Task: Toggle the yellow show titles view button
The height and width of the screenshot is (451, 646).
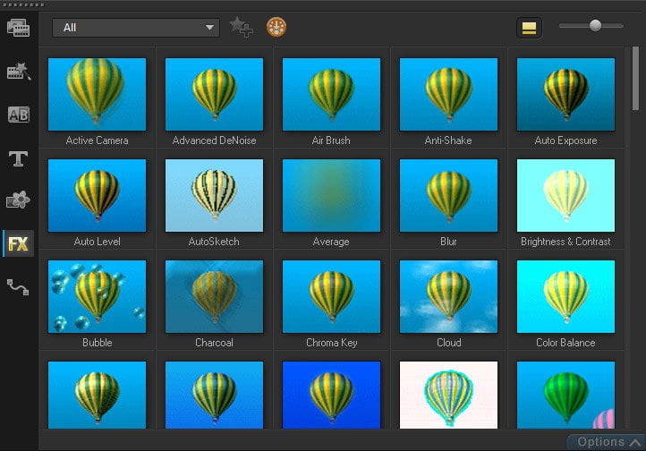Action: click(529, 28)
